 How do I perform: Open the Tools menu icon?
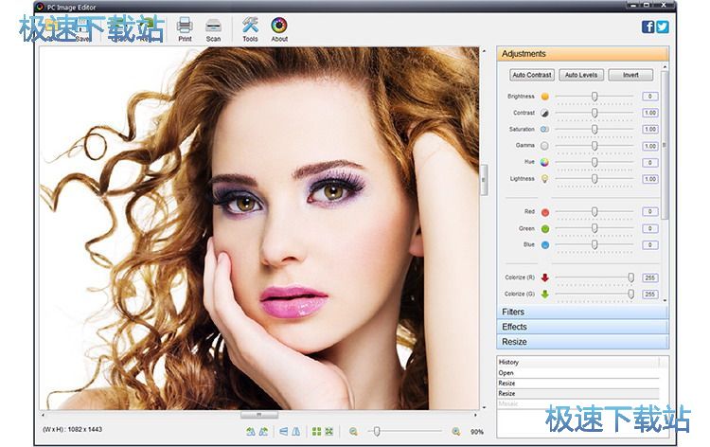point(250,28)
